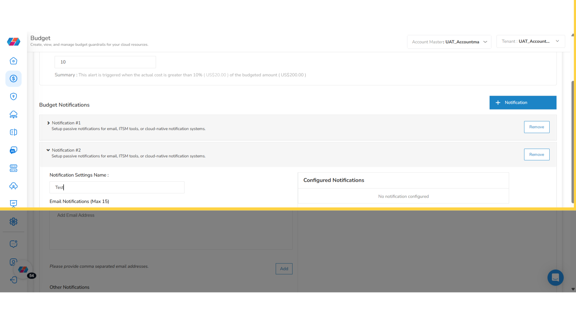This screenshot has height=324, width=576.
Task: Open the Account Master dropdown
Action: (449, 42)
